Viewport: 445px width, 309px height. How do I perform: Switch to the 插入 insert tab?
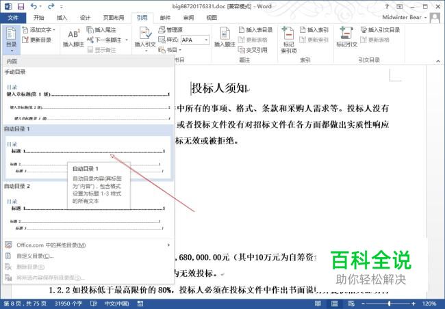62,18
